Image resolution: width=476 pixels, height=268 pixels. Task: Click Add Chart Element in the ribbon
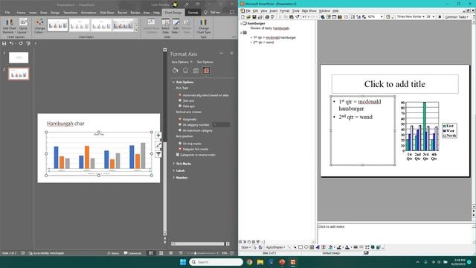[x=9, y=26]
